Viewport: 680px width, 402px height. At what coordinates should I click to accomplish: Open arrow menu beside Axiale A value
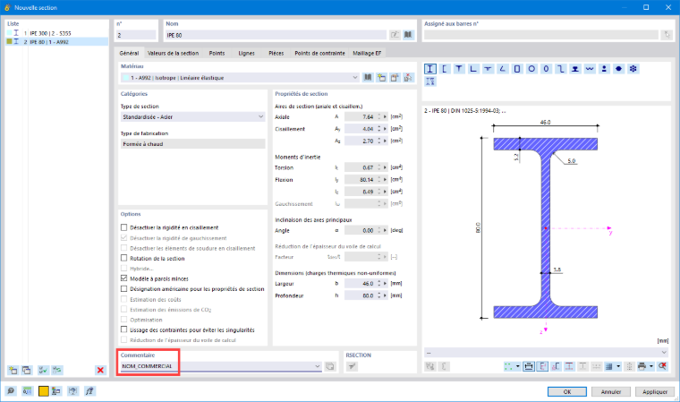[x=385, y=116]
